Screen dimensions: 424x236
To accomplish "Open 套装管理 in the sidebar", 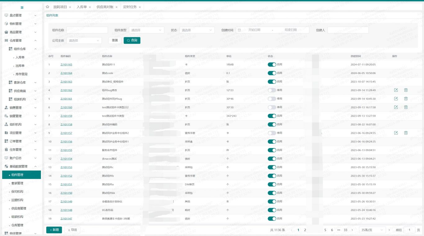I will (17, 183).
